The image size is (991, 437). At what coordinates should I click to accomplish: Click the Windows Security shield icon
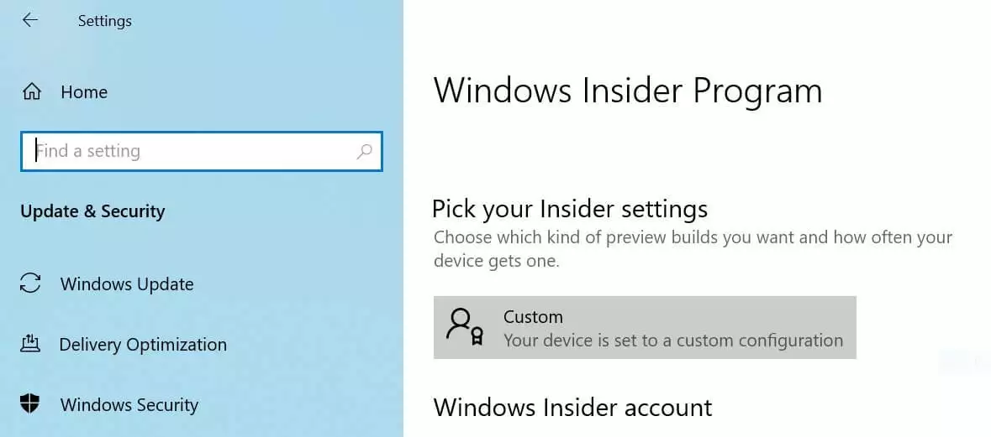click(x=31, y=404)
